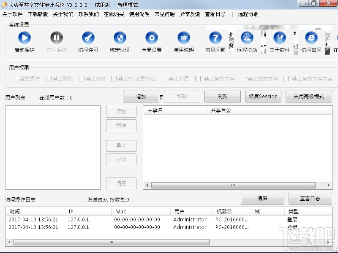Viewport: 338px width, 253px height.
Task: Open 使用说明 menu item
Action: [x=139, y=14]
